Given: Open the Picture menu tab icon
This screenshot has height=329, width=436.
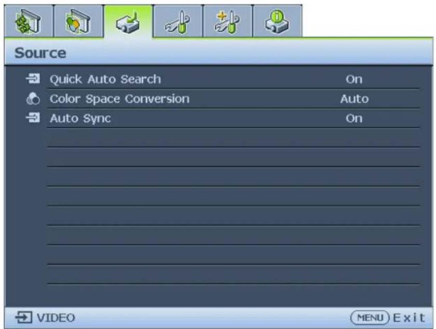Looking at the screenshot, I should click(x=78, y=21).
